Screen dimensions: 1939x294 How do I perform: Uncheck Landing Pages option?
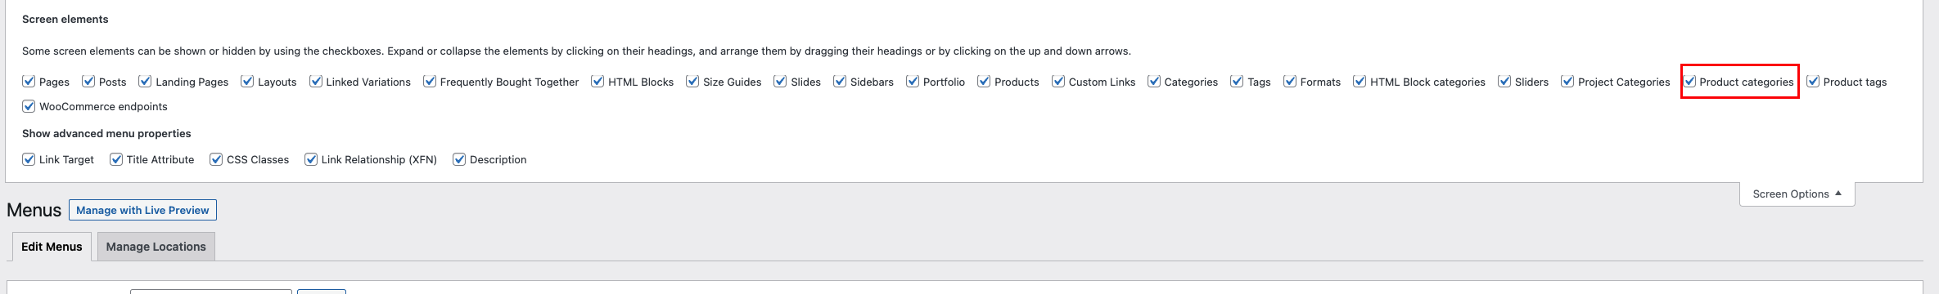click(x=146, y=82)
